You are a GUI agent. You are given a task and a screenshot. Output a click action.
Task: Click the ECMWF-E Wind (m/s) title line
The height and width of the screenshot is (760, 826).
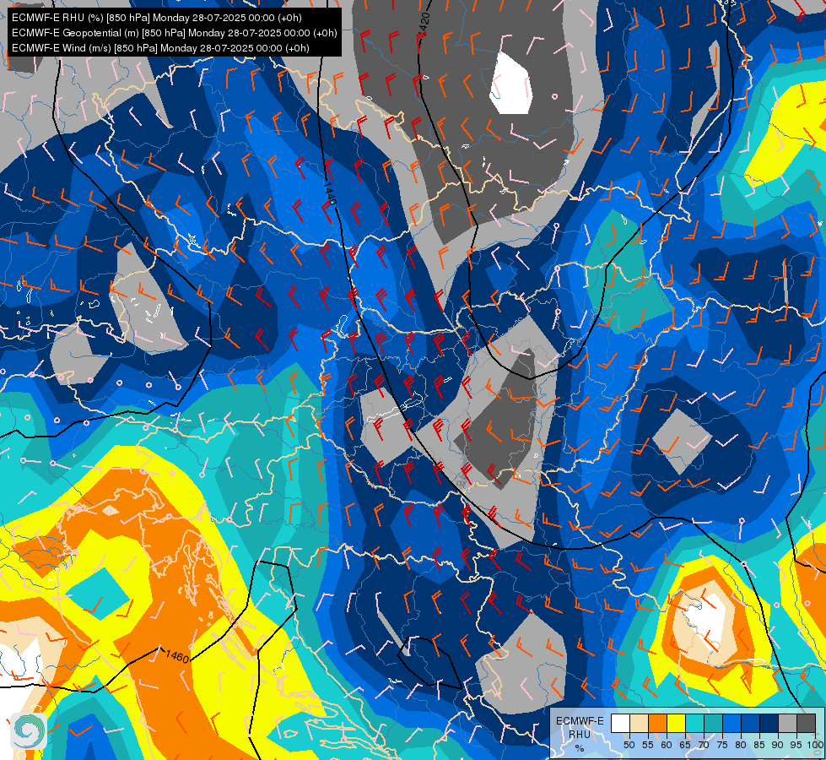[160, 48]
